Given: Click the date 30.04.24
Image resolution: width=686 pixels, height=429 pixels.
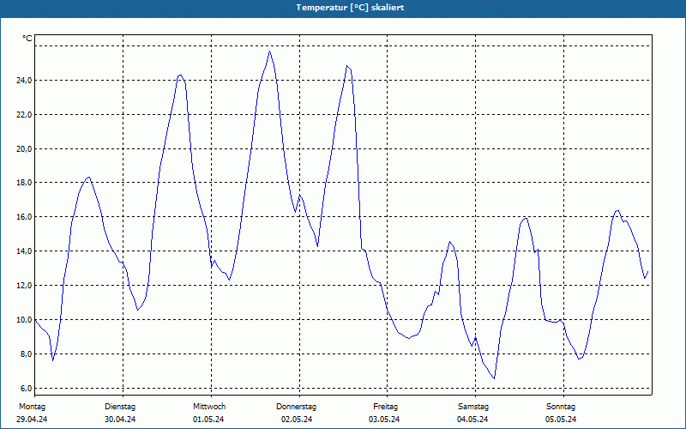Looking at the screenshot, I should 120,420.
